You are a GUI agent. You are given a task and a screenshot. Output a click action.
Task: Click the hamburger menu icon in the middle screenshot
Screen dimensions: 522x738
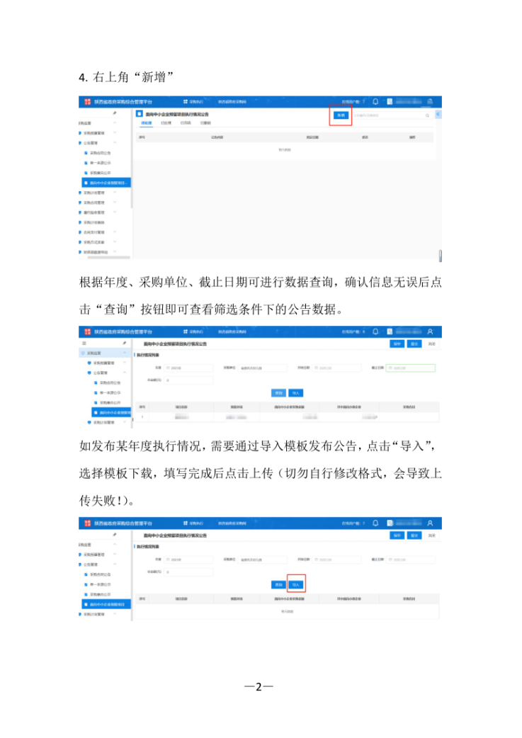[84, 343]
